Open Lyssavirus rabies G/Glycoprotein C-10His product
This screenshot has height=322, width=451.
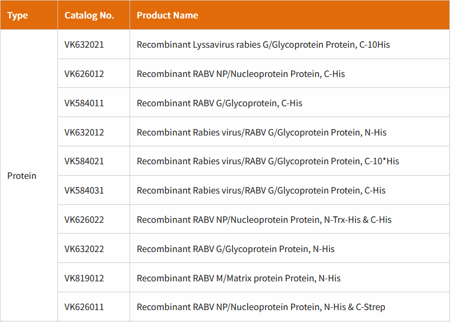point(263,45)
